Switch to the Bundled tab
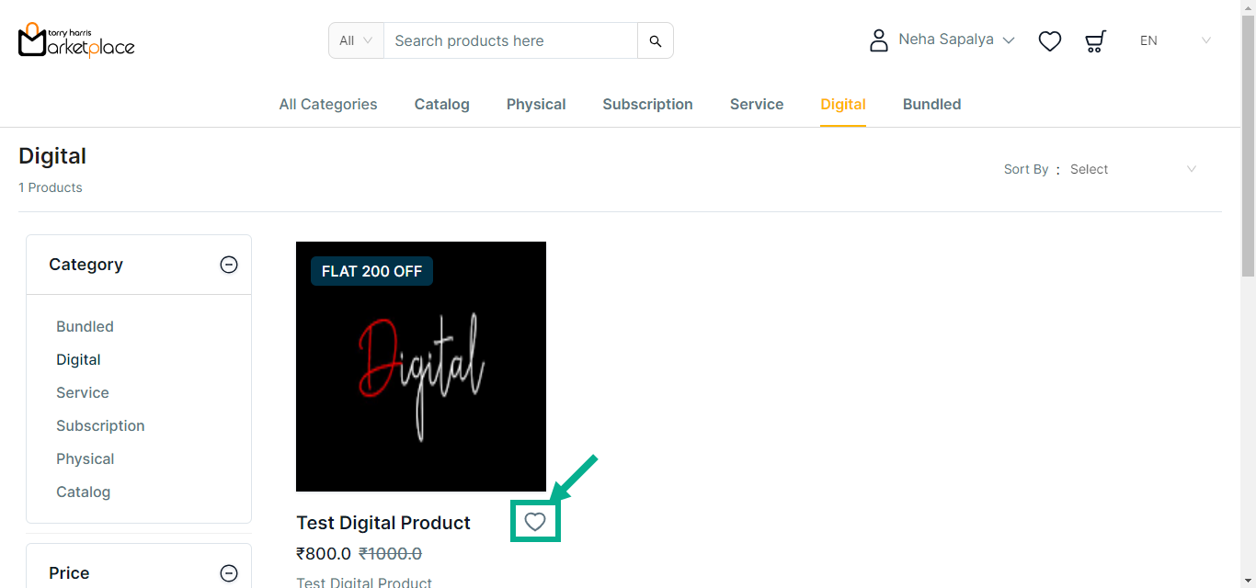1256x588 pixels. tap(931, 105)
